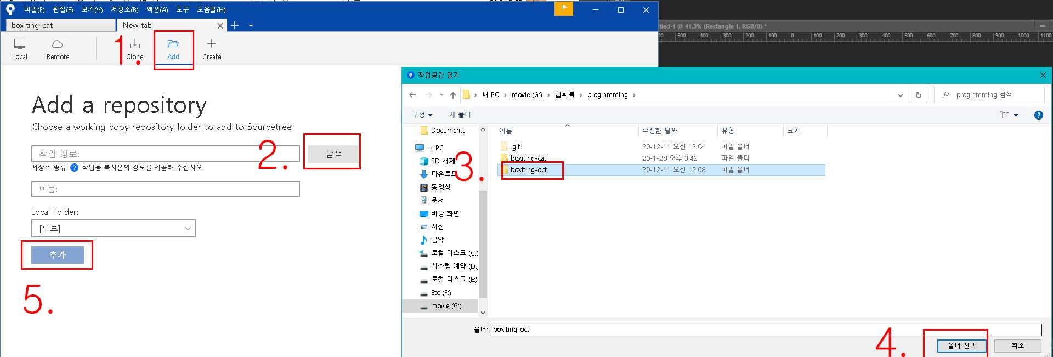Open the 저장소(R) menu
1053x357 pixels.
click(x=124, y=9)
